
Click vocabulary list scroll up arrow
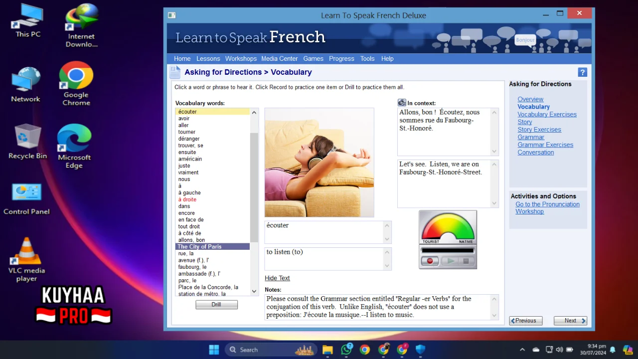pyautogui.click(x=254, y=113)
